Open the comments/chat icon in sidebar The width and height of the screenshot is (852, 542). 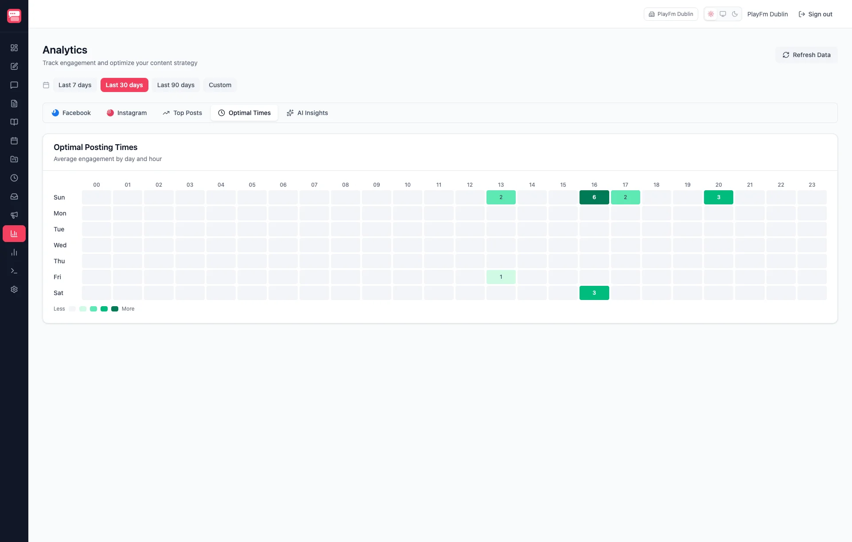[14, 85]
